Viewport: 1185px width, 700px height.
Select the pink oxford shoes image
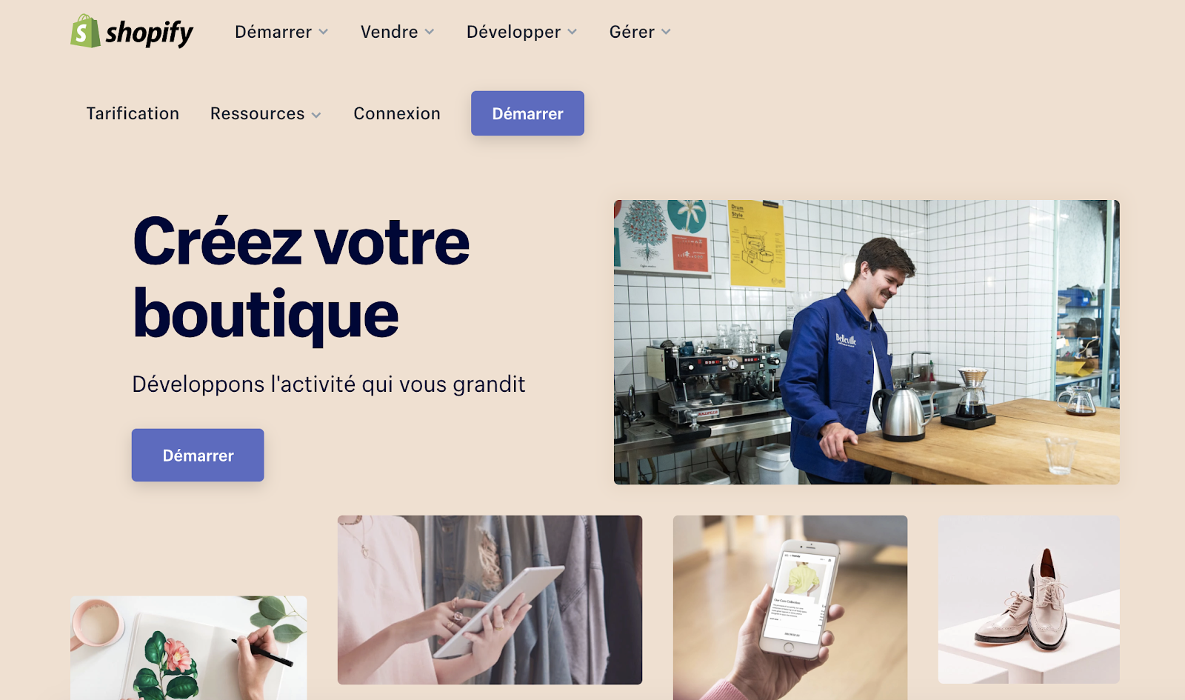coord(1029,599)
